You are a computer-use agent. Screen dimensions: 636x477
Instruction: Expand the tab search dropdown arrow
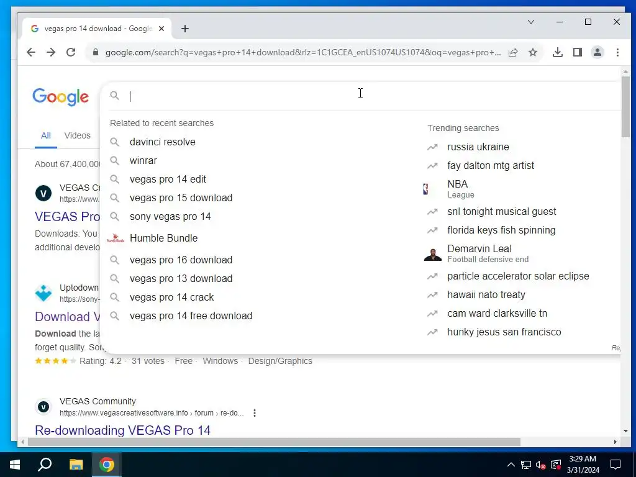(x=531, y=22)
